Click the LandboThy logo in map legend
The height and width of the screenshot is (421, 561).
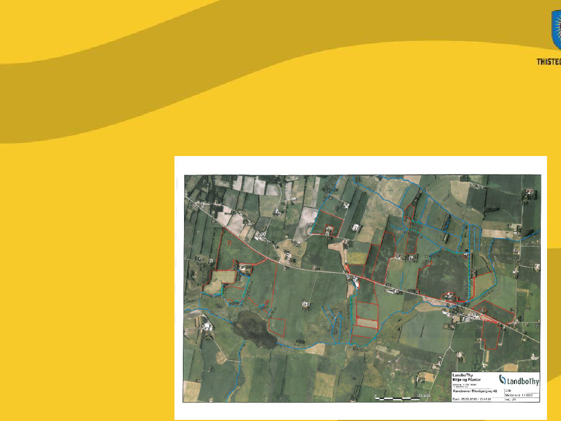tap(519, 380)
